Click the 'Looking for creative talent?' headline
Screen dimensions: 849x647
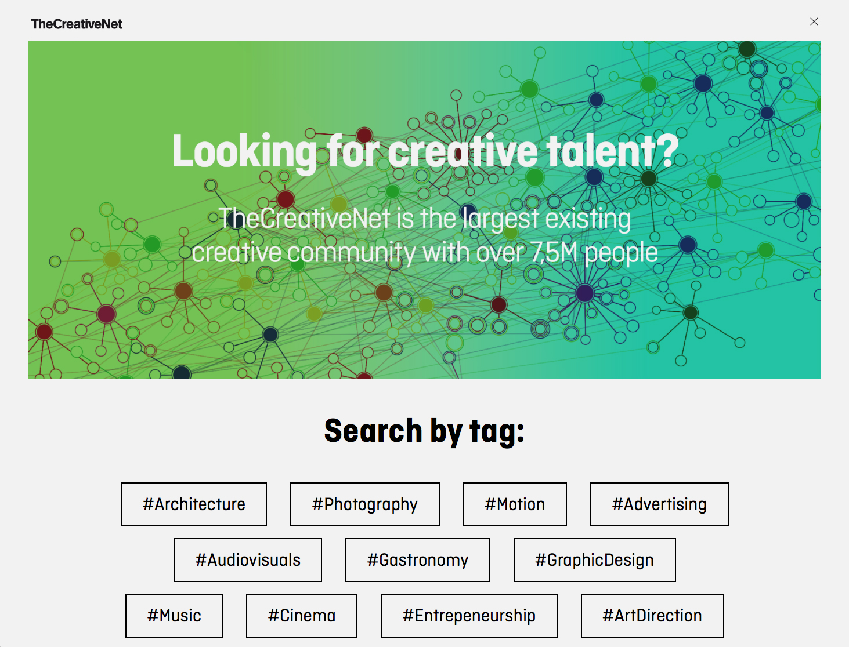[425, 151]
